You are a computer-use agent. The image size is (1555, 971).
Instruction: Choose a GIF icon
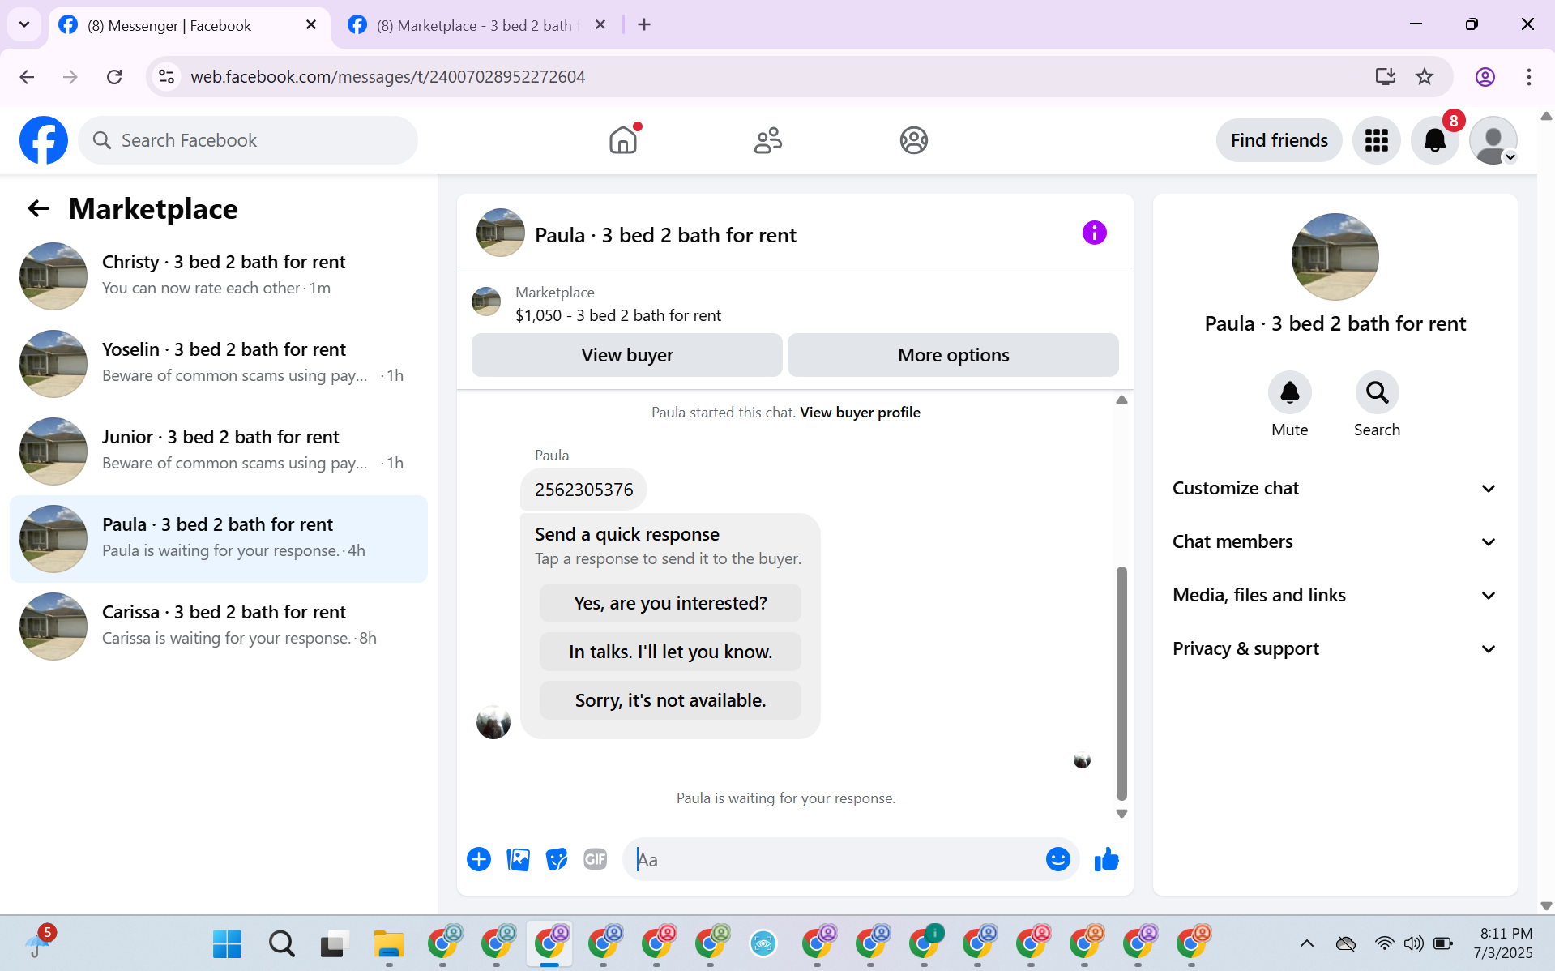coord(596,859)
